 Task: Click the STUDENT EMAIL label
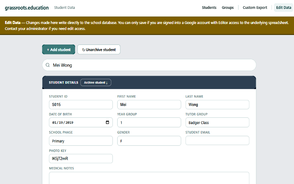click(x=198, y=132)
